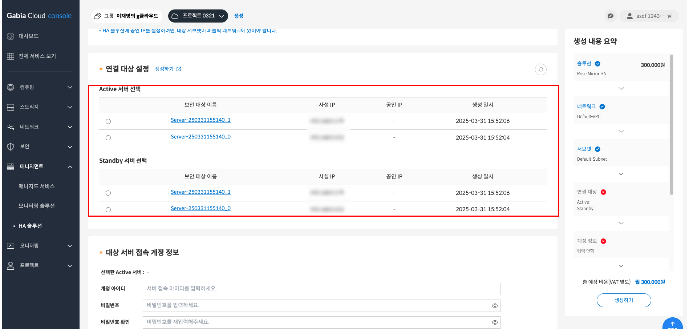Screen dimensions: 689x329
Task: Click the cloud icon in project selector
Action: (175, 16)
